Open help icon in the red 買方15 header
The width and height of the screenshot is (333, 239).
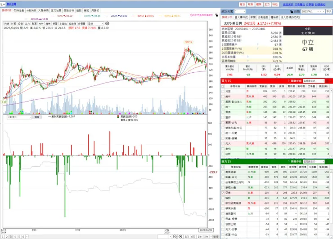pyautogui.click(x=288, y=81)
